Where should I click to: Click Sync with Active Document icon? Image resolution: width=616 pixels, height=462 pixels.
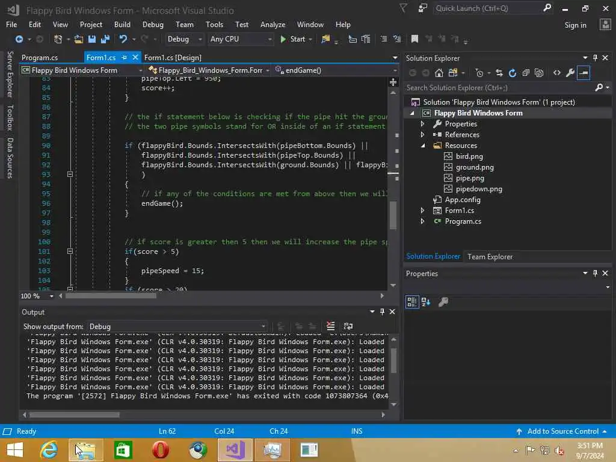click(x=499, y=73)
